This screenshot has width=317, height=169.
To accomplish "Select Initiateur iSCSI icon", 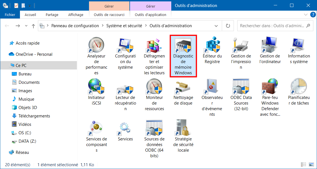I will click(x=96, y=86).
